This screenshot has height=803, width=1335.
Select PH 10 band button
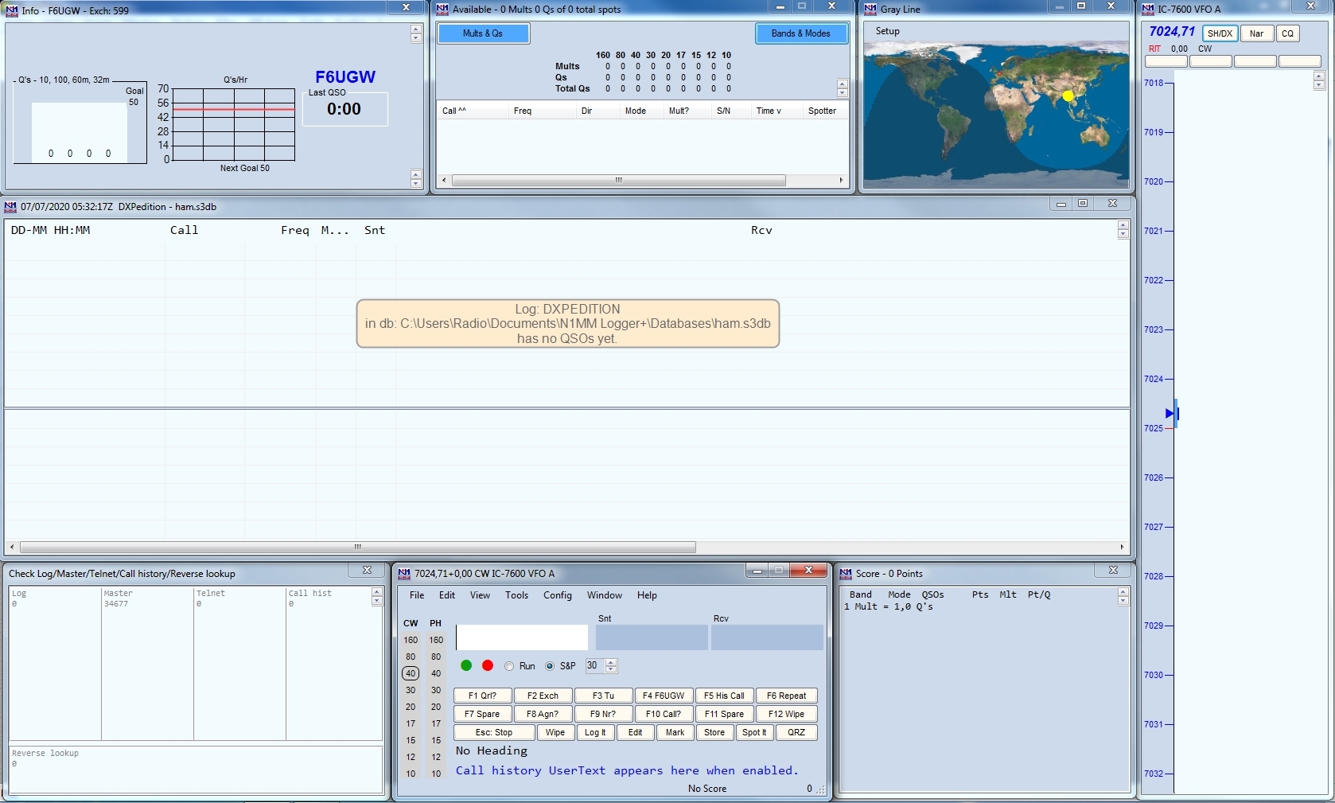click(436, 774)
